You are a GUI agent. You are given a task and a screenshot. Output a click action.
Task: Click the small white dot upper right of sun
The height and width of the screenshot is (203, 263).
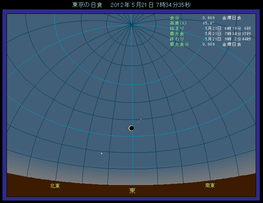[x=141, y=119]
